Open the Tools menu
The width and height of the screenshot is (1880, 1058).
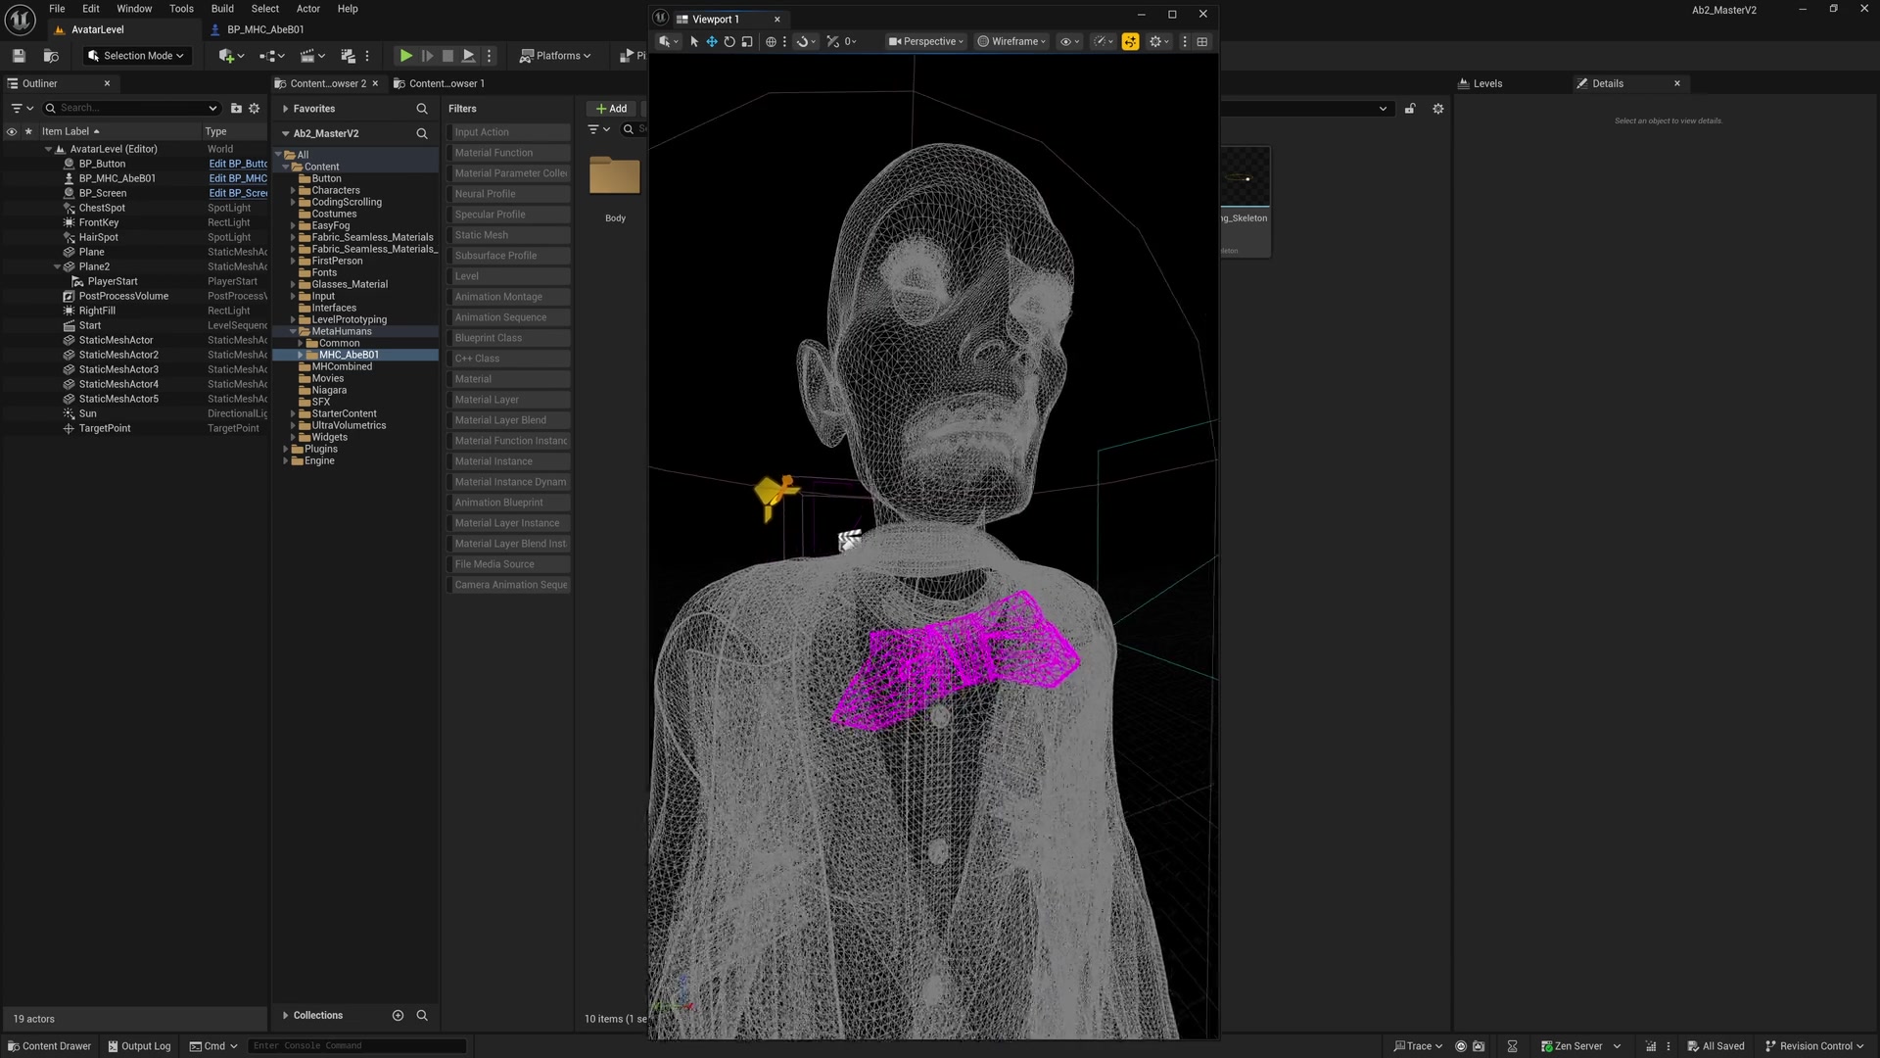(x=181, y=9)
